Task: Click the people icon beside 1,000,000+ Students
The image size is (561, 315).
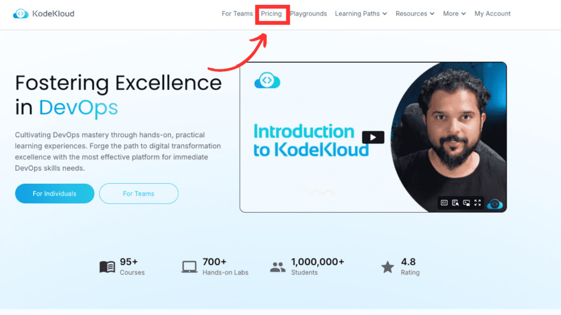Action: pyautogui.click(x=278, y=266)
